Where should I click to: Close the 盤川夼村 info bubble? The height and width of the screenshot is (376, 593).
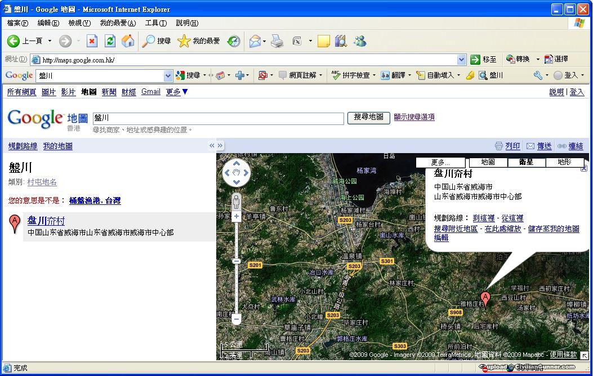(584, 169)
